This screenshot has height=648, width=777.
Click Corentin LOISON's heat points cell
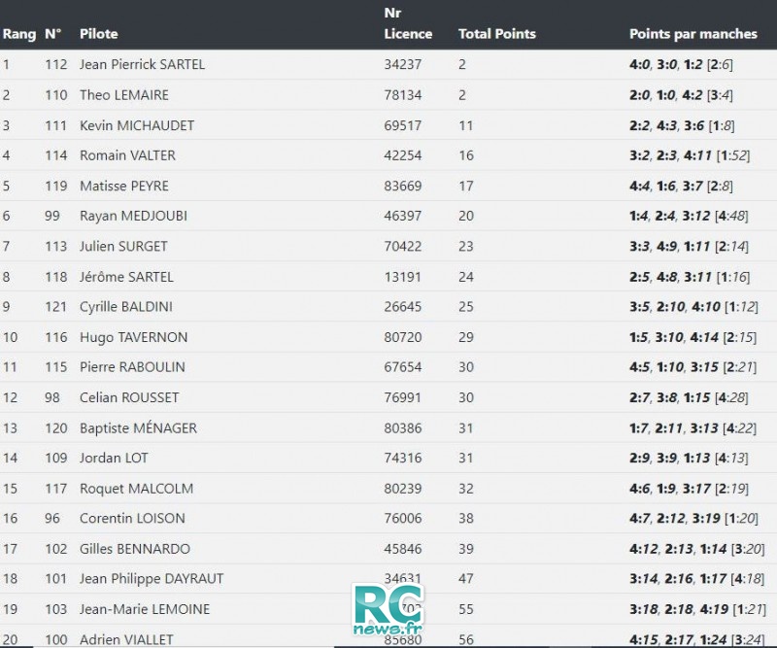click(693, 519)
